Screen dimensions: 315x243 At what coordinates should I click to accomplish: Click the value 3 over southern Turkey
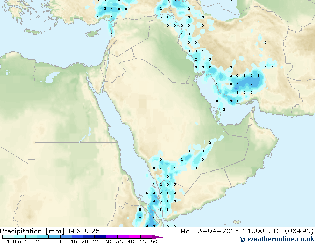pyautogui.click(x=105, y=9)
